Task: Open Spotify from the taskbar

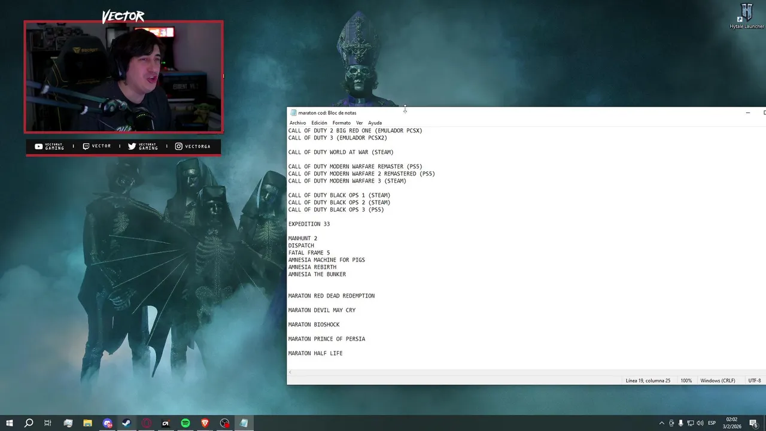Action: click(x=186, y=423)
